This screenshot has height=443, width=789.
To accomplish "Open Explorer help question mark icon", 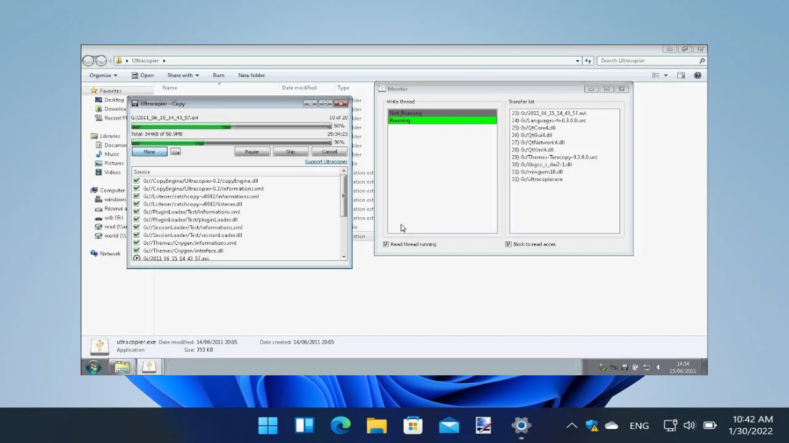I will [697, 75].
